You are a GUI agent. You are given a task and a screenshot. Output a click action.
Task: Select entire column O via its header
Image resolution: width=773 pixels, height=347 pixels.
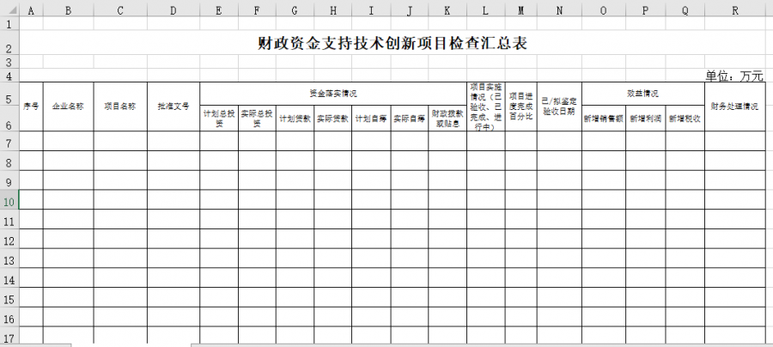[604, 11]
